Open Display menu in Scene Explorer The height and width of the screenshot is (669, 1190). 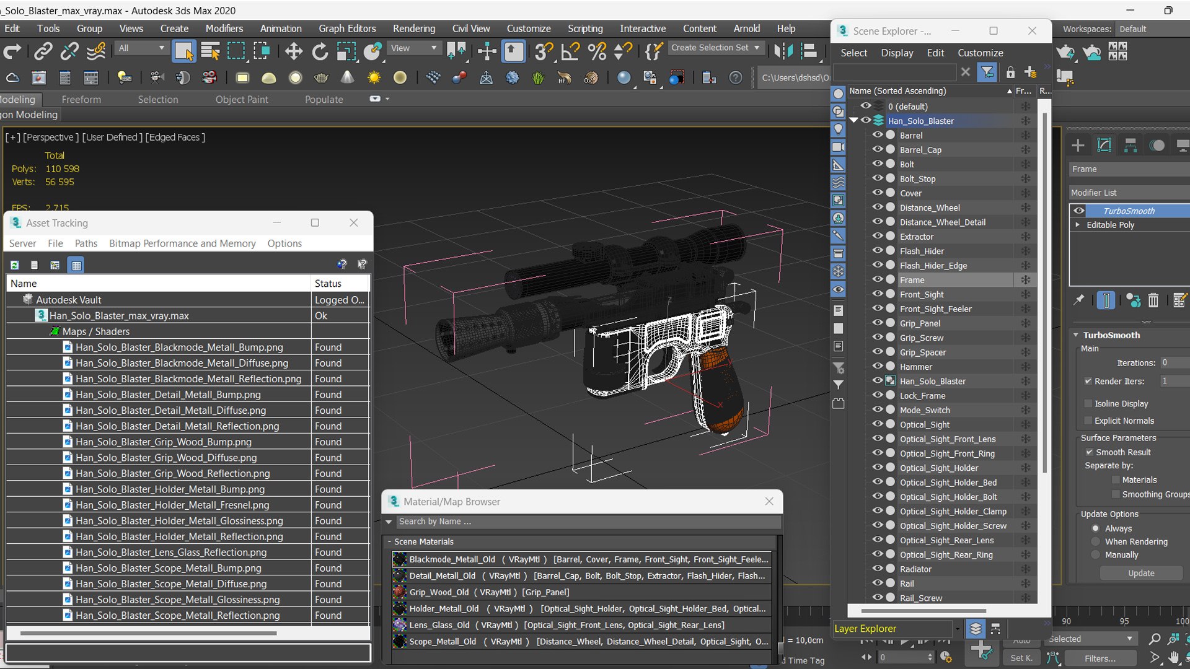tap(897, 53)
